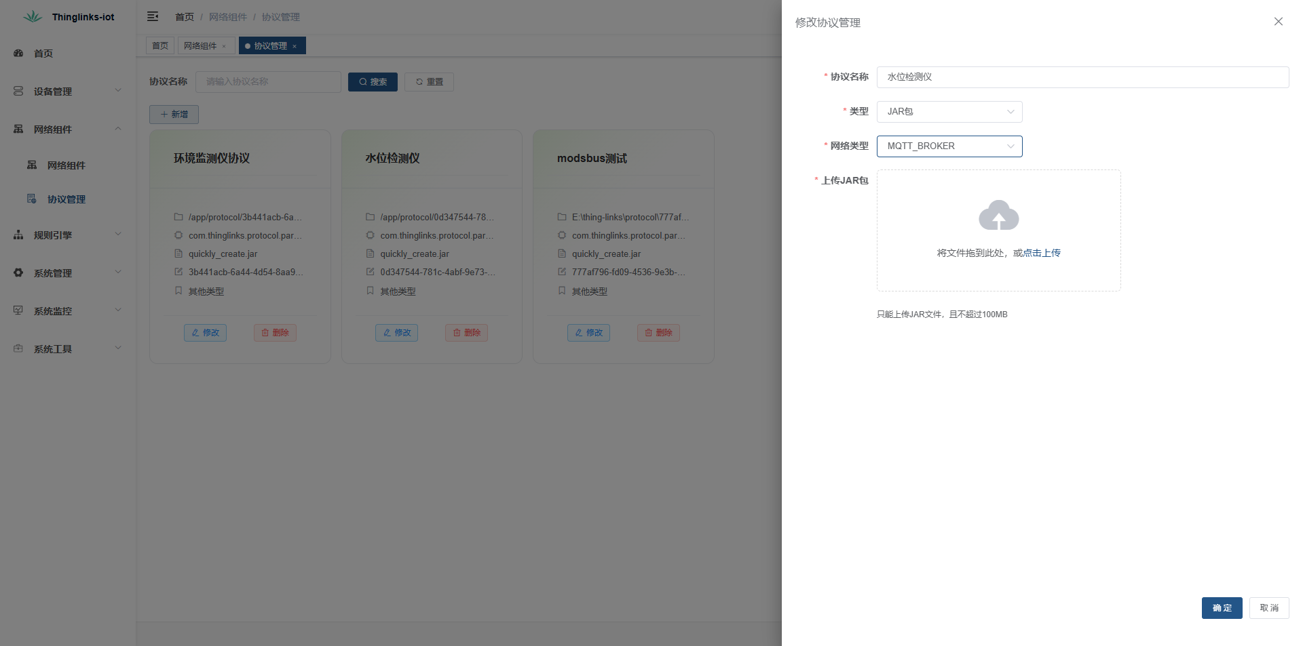Click the 点击上传 upload link
The height and width of the screenshot is (646, 1303).
point(1042,252)
